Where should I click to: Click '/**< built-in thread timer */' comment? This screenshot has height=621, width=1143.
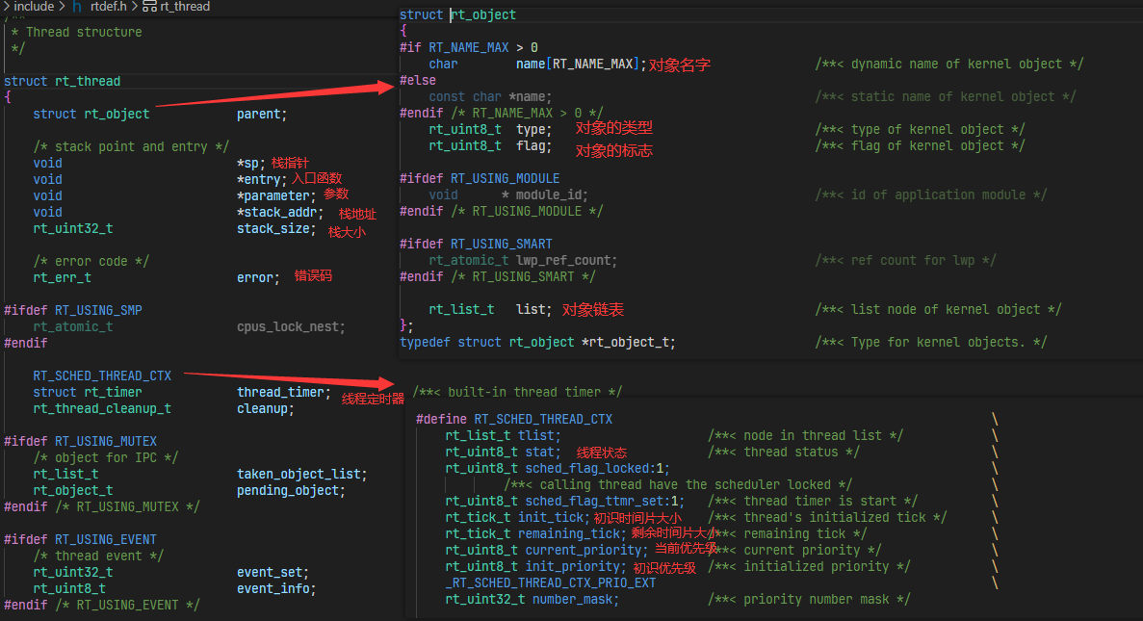click(x=517, y=392)
